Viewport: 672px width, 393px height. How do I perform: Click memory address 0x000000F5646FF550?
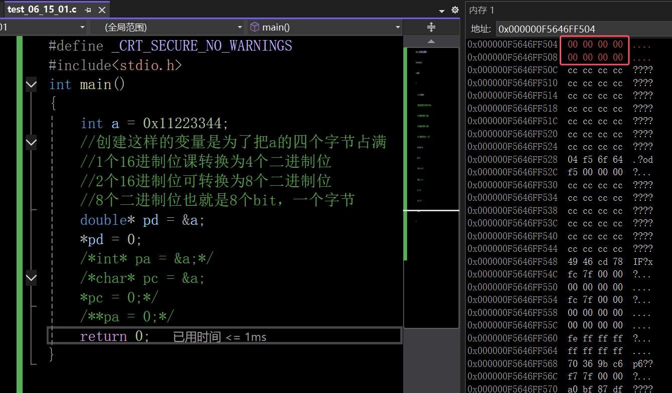tap(513, 287)
